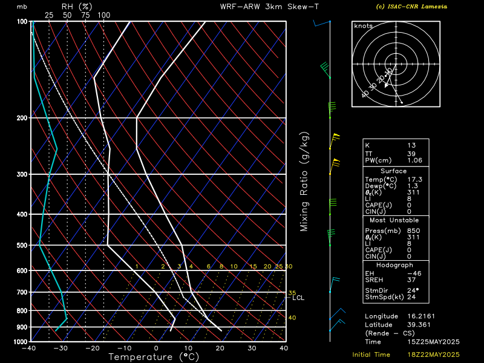Click the RH scale value '75'
Viewport: 484px width, 363px height.
tap(85, 15)
